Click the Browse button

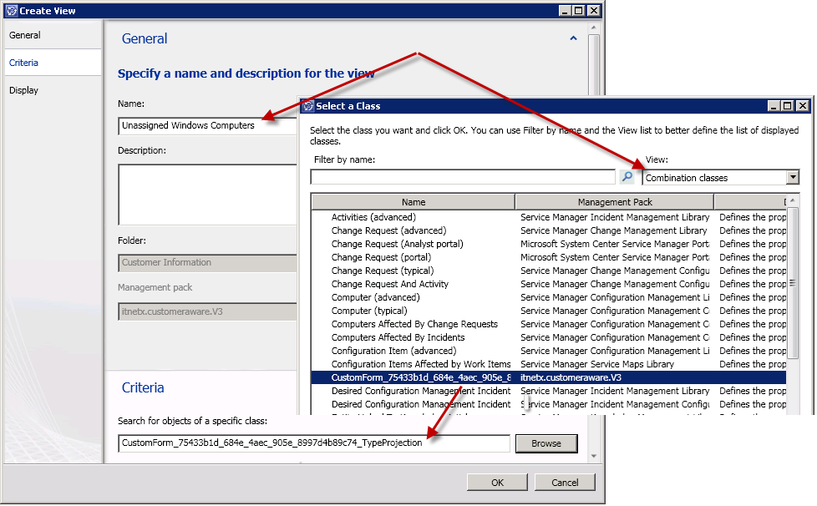pyautogui.click(x=546, y=443)
